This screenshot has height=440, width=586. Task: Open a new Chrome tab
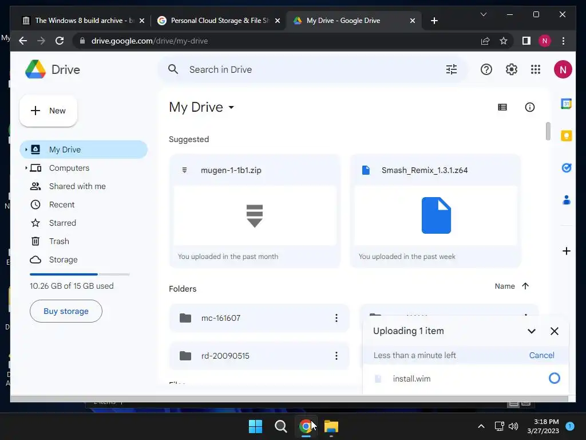point(434,21)
